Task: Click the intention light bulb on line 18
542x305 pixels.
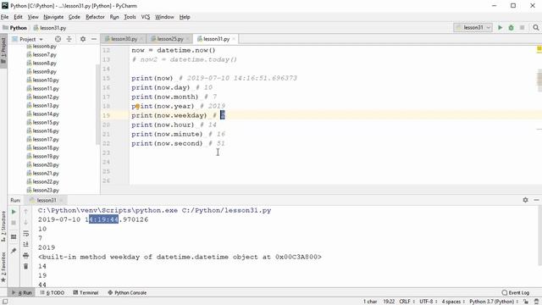Action: (x=137, y=106)
